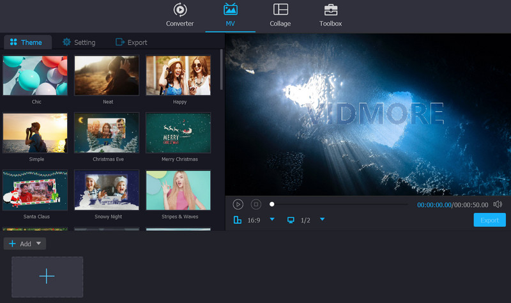The width and height of the screenshot is (511, 303).
Task: Click the monitor display icon
Action: [291, 220]
